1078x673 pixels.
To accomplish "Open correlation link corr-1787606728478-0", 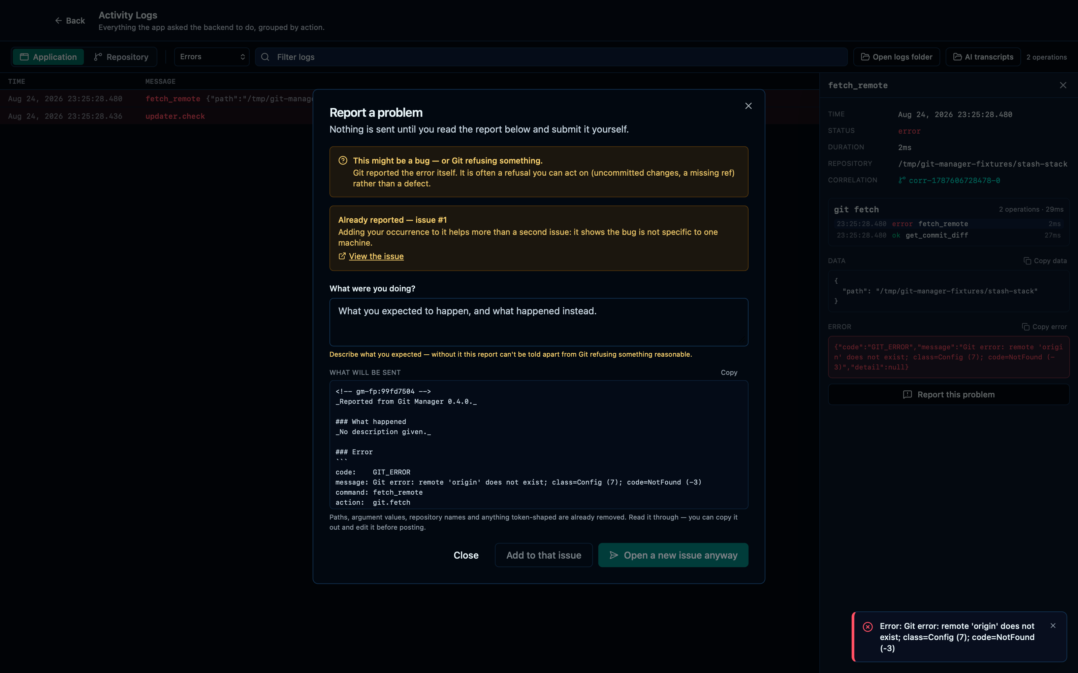I will pyautogui.click(x=954, y=180).
